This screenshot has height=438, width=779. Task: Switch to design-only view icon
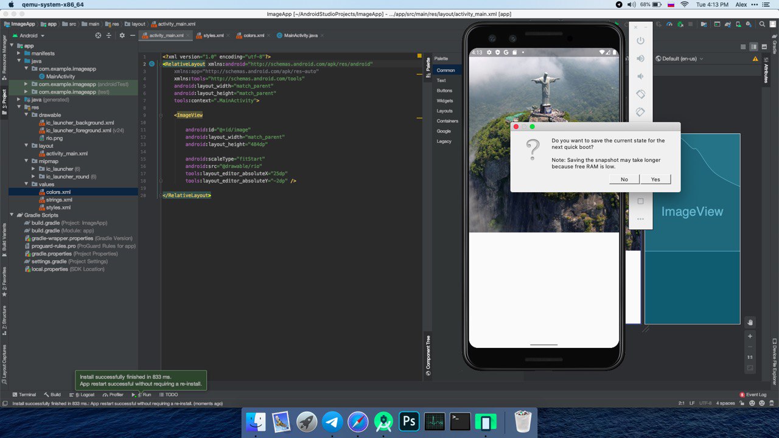(764, 47)
